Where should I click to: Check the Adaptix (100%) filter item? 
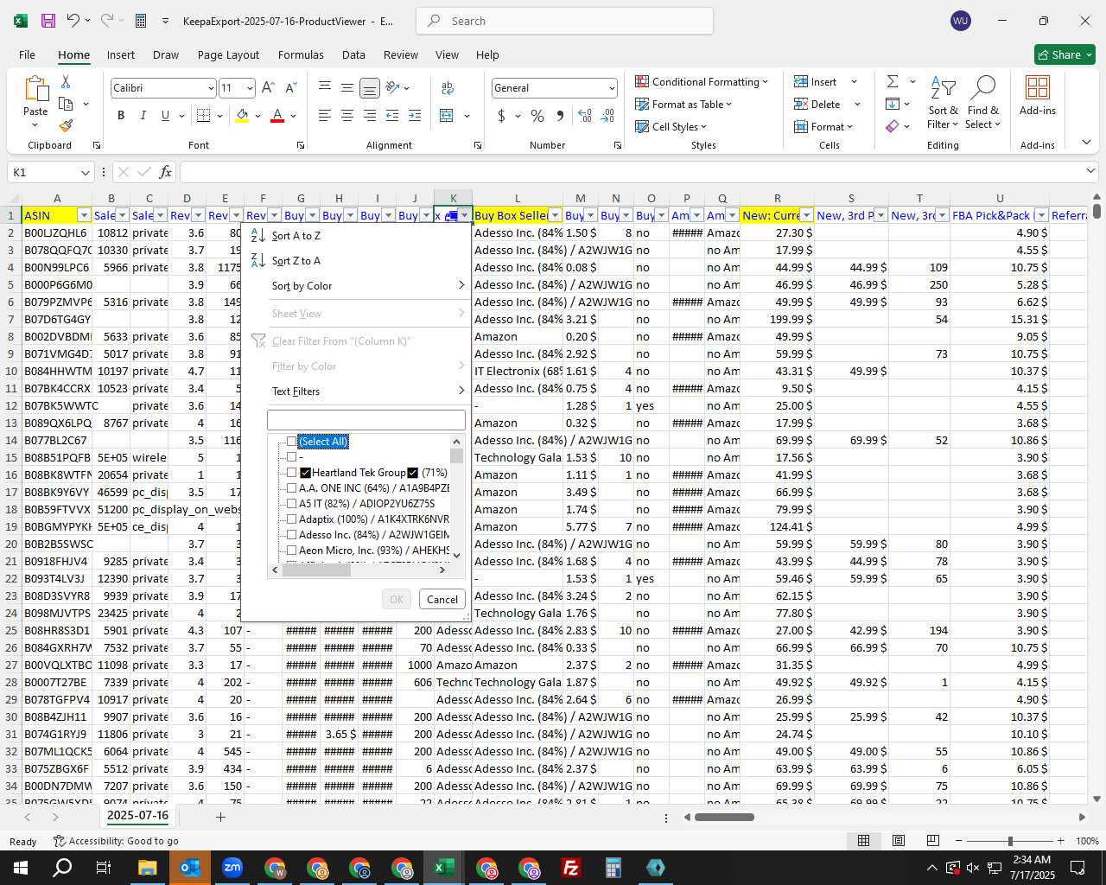click(291, 519)
